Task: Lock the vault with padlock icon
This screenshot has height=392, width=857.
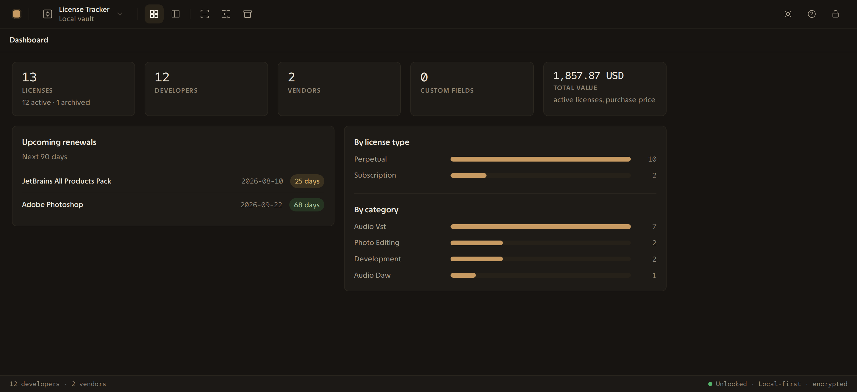Action: coord(835,14)
